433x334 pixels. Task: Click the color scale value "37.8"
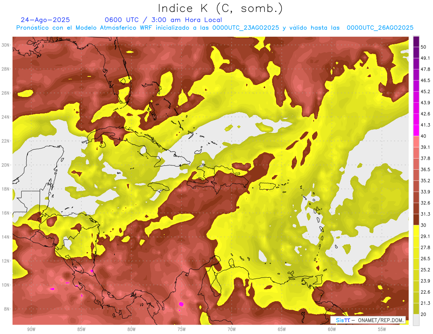pyautogui.click(x=425, y=158)
